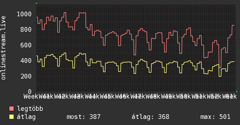Click the 1000 y-axis label

tap(24, 14)
